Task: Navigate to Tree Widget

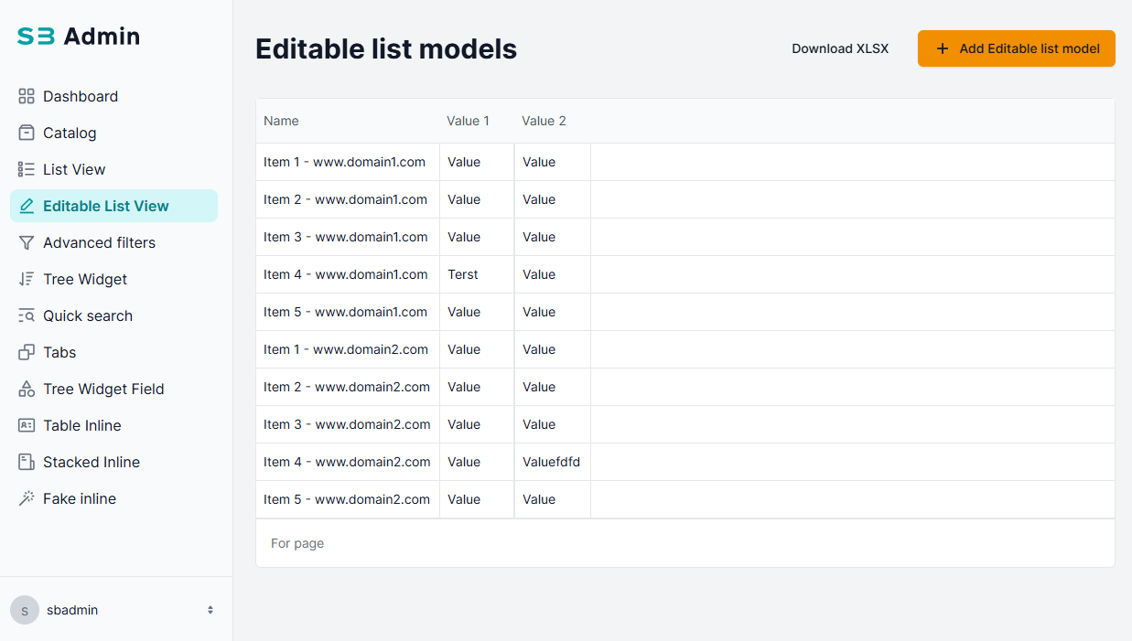Action: coord(113,279)
